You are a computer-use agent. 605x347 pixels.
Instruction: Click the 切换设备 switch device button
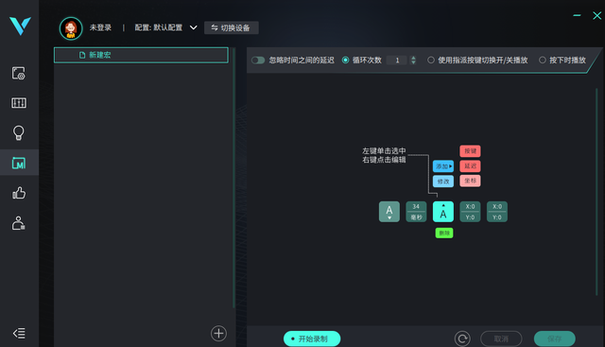231,27
